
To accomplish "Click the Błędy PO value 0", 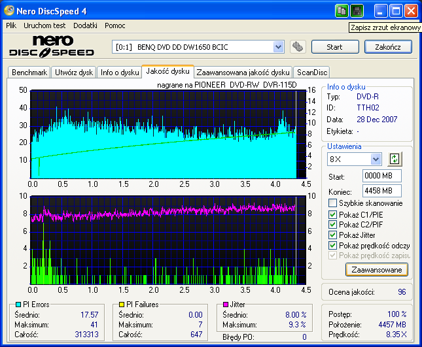I will tap(304, 337).
